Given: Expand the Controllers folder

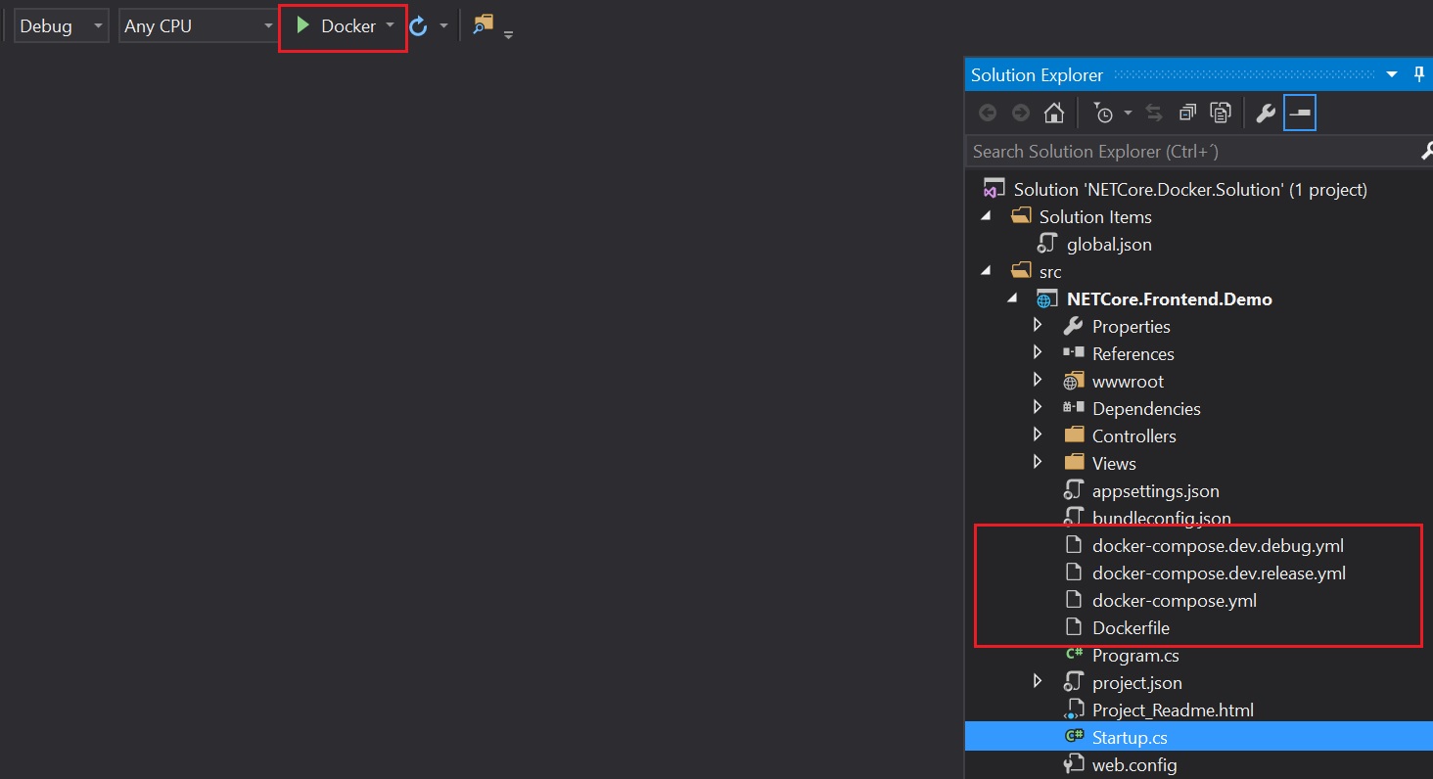Looking at the screenshot, I should tap(1038, 435).
